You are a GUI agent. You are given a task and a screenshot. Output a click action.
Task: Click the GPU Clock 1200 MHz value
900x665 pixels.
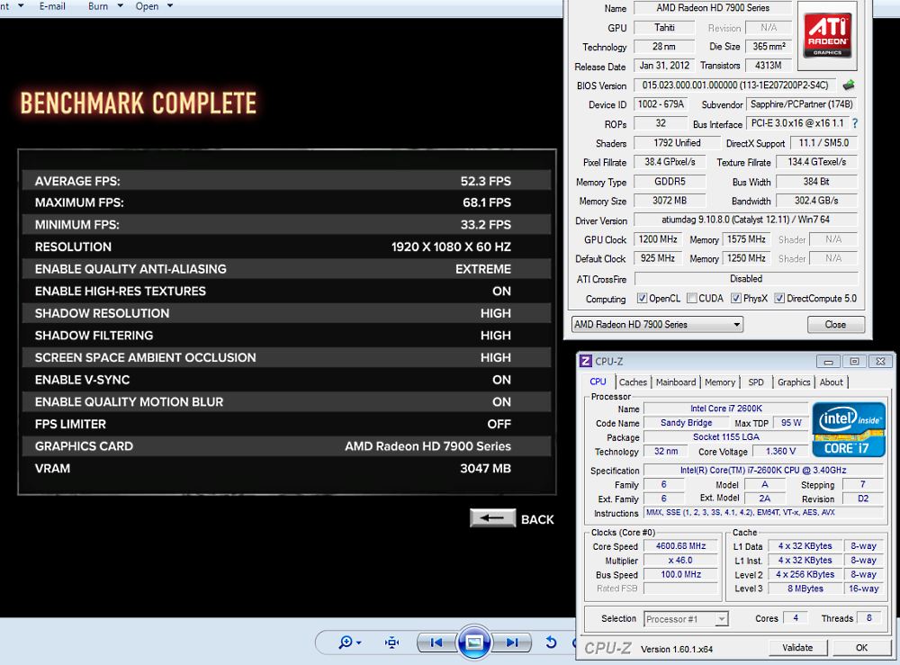pyautogui.click(x=658, y=239)
